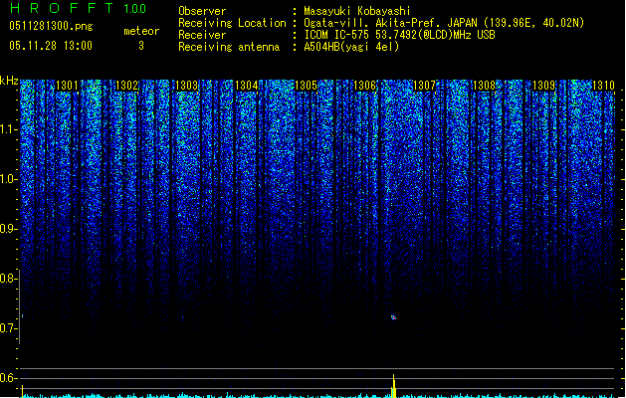This screenshot has width=626, height=398.
Task: Click the 1306 time marker
Action: pyautogui.click(x=365, y=86)
